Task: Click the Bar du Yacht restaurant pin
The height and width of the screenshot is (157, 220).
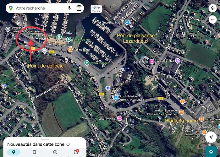Action: click(70, 50)
